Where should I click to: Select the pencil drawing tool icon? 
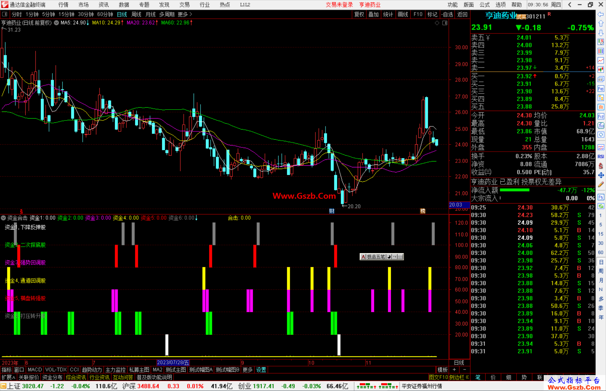(601, 184)
